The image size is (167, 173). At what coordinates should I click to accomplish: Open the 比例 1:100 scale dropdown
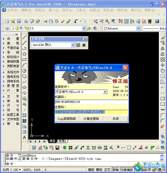coord(20,169)
